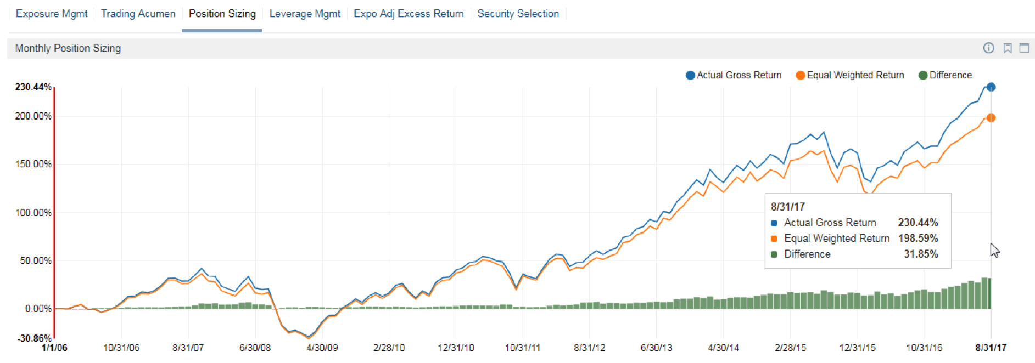This screenshot has height=363, width=1035.
Task: Click the Monthly Position Sizing panel title
Action: coord(68,48)
